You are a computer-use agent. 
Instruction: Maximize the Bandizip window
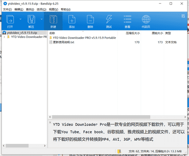coord(171,4)
